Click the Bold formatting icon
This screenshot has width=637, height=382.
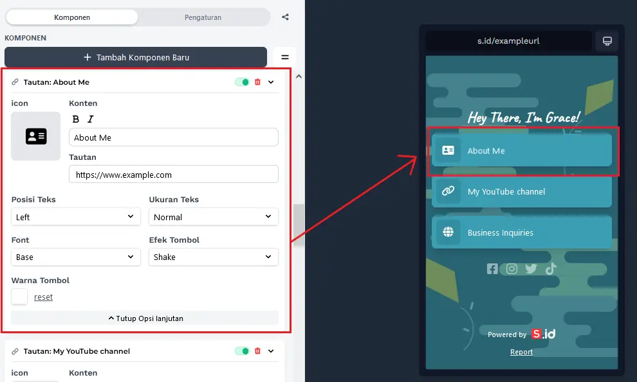(76, 119)
